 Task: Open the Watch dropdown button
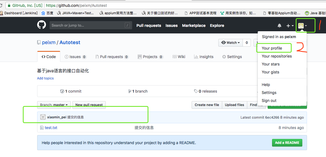[x=230, y=43]
